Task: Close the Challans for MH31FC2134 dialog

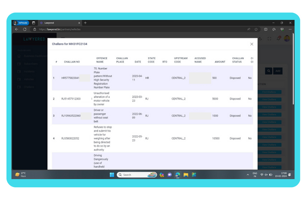Action: pyautogui.click(x=251, y=44)
